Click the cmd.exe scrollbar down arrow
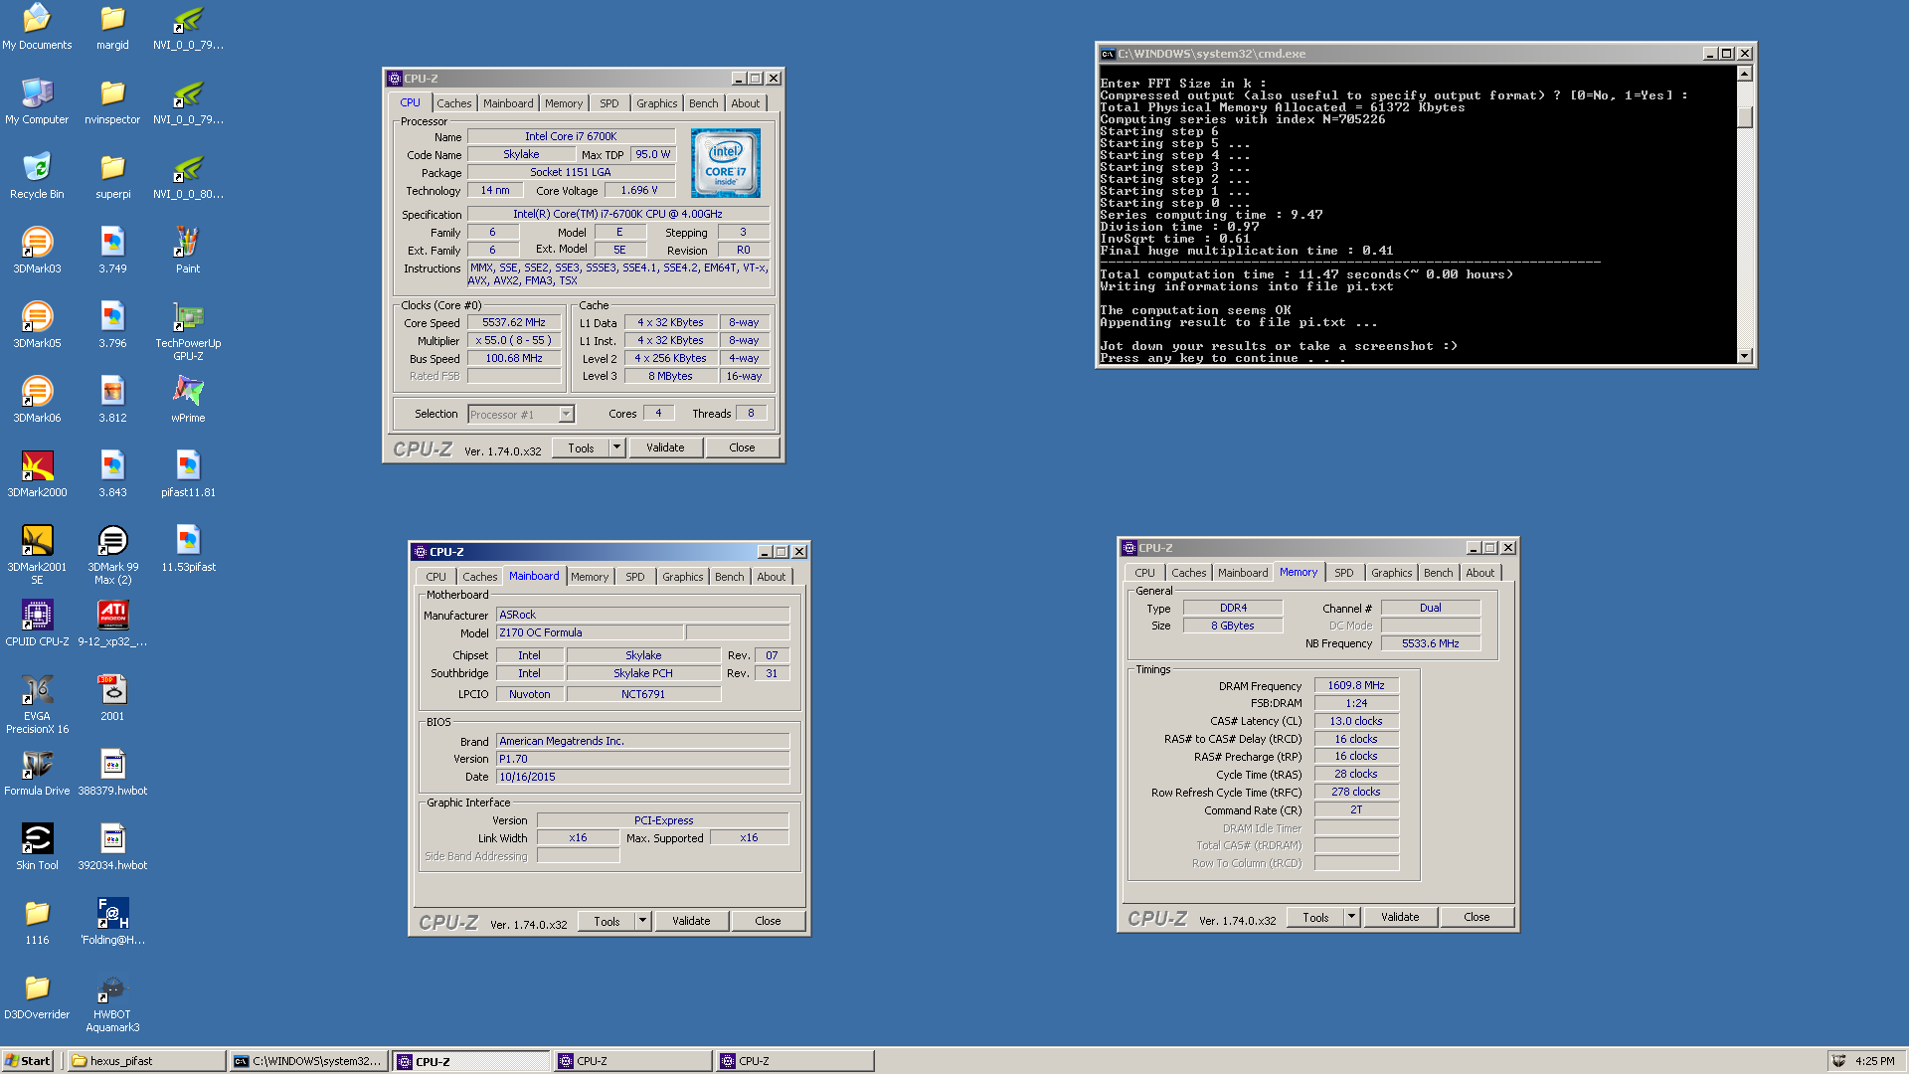This screenshot has width=1909, height=1074. coord(1744,356)
